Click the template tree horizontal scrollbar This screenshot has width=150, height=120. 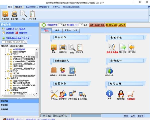click(x=18, y=96)
